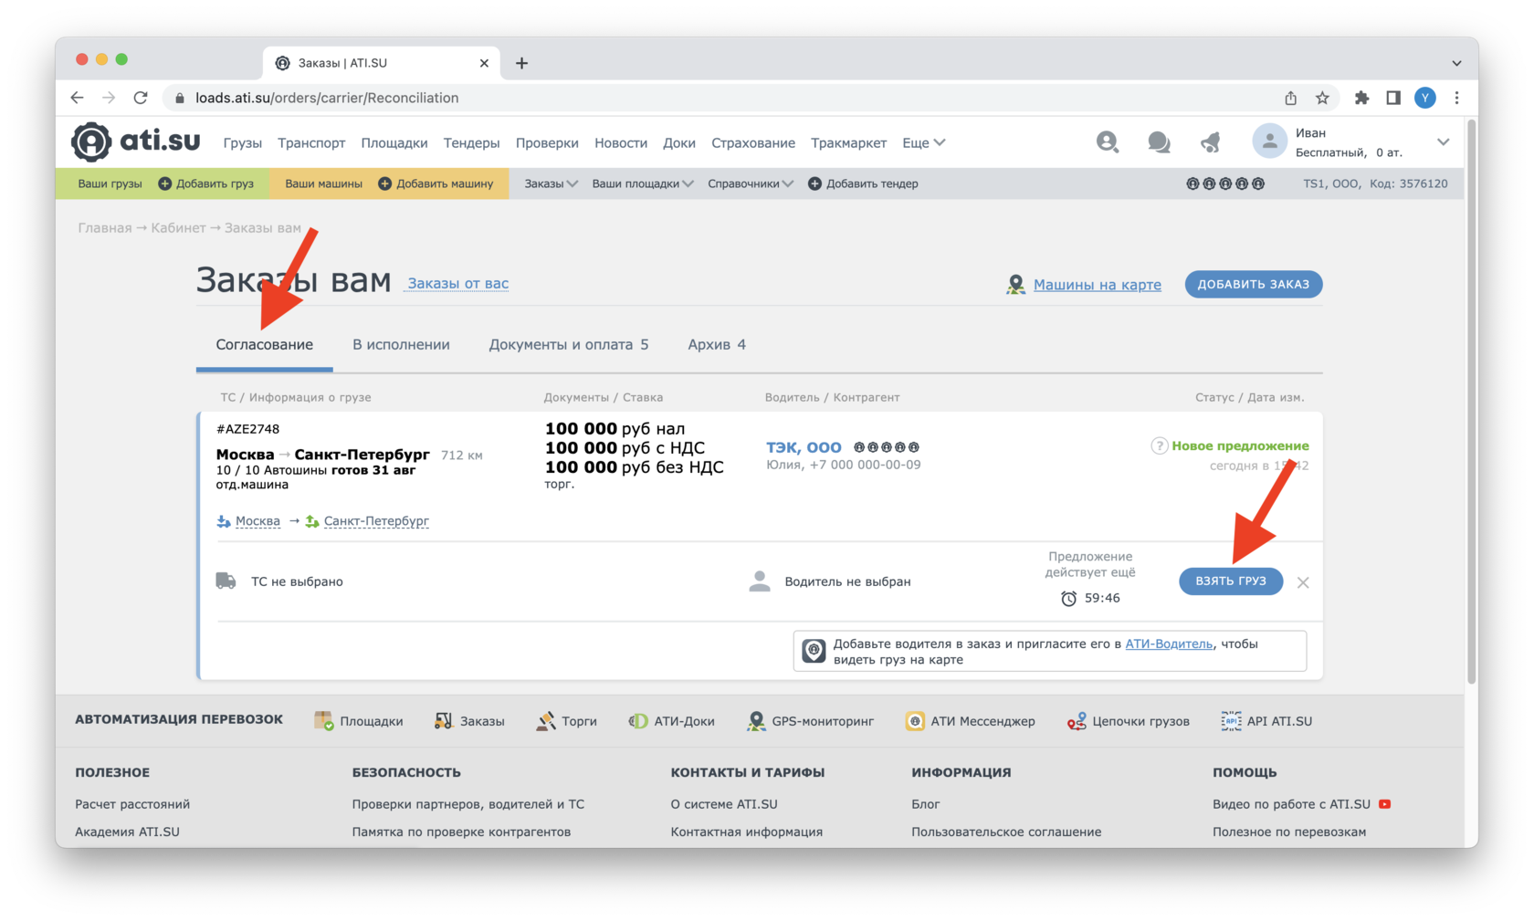This screenshot has height=921, width=1534.
Task: Click the Главная breadcrumb
Action: (104, 228)
